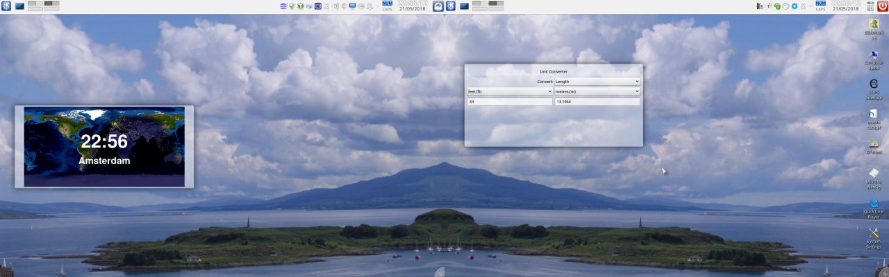Open the feet (ft) source unit dropdown
This screenshot has height=277, width=889.
coord(510,91)
